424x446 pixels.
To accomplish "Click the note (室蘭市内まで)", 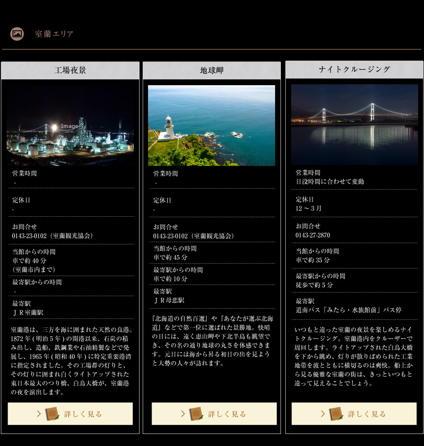I will click(x=33, y=269).
